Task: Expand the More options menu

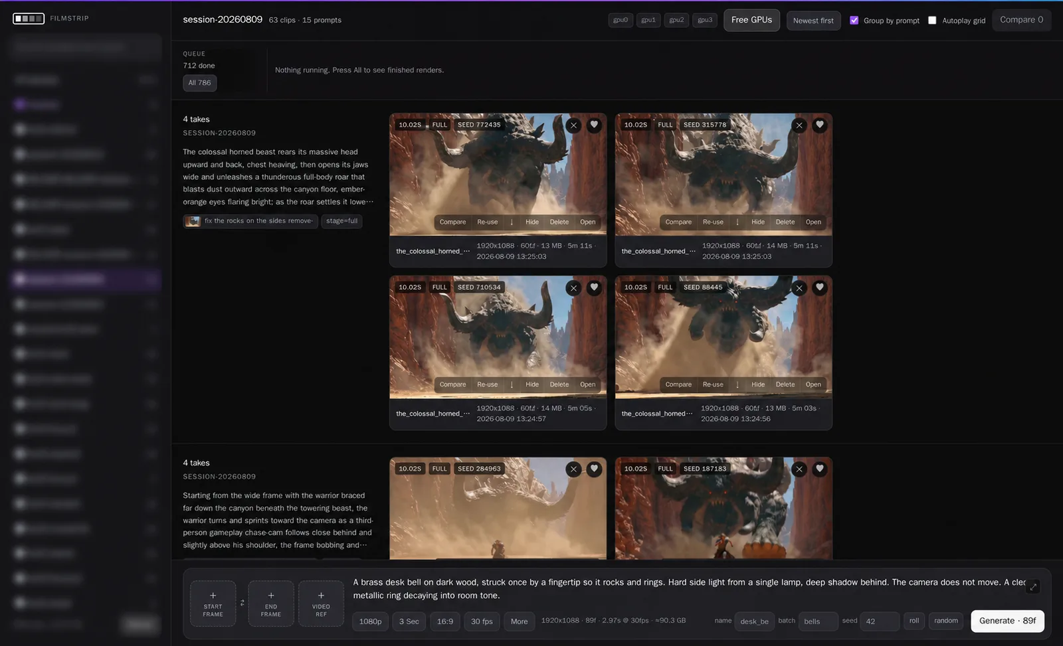Action: (519, 621)
